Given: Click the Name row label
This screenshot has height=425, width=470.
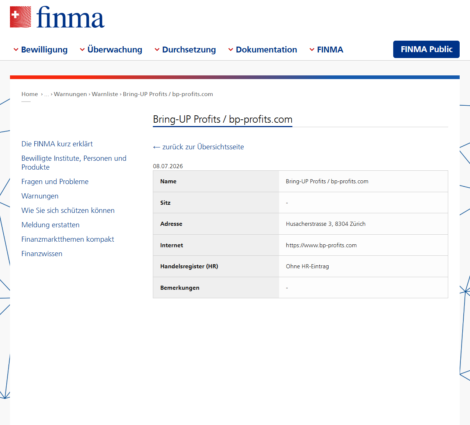Looking at the screenshot, I should click(x=168, y=181).
